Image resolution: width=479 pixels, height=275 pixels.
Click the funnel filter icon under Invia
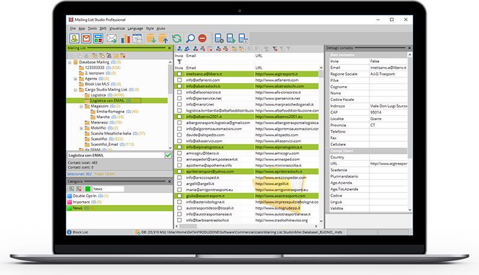[179, 62]
